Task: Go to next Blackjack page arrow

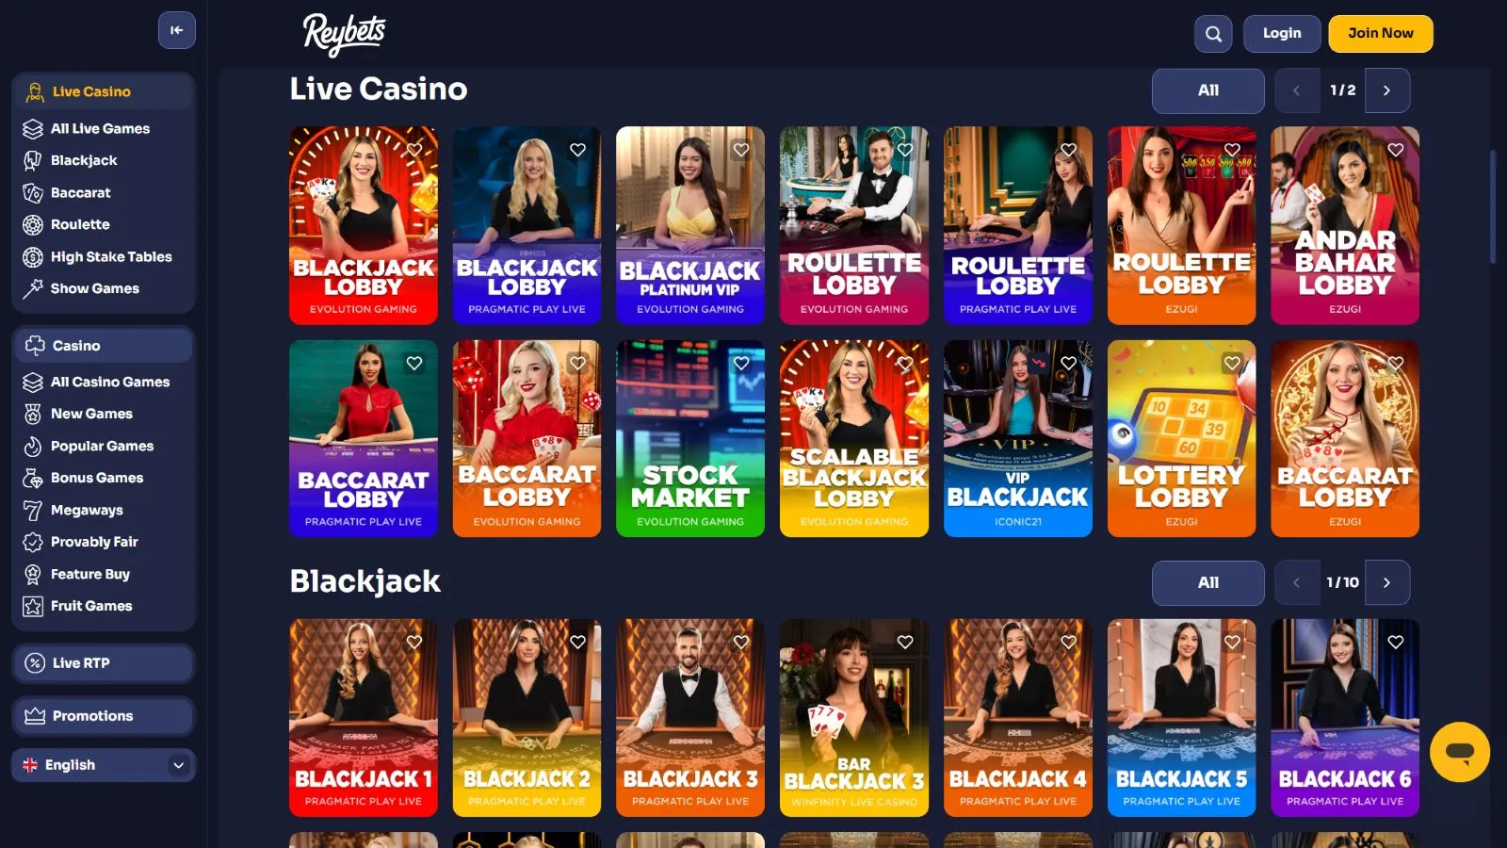Action: click(1387, 582)
